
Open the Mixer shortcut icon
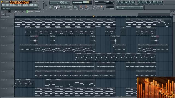click(133, 2)
